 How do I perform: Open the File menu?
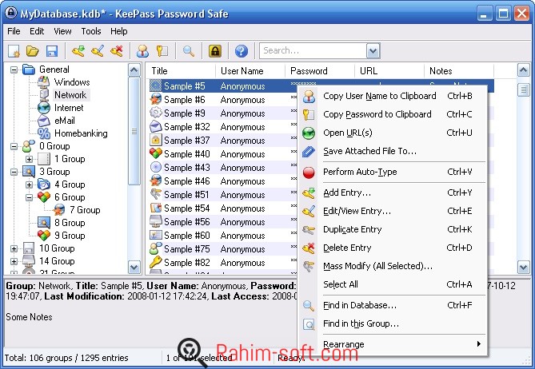[14, 31]
